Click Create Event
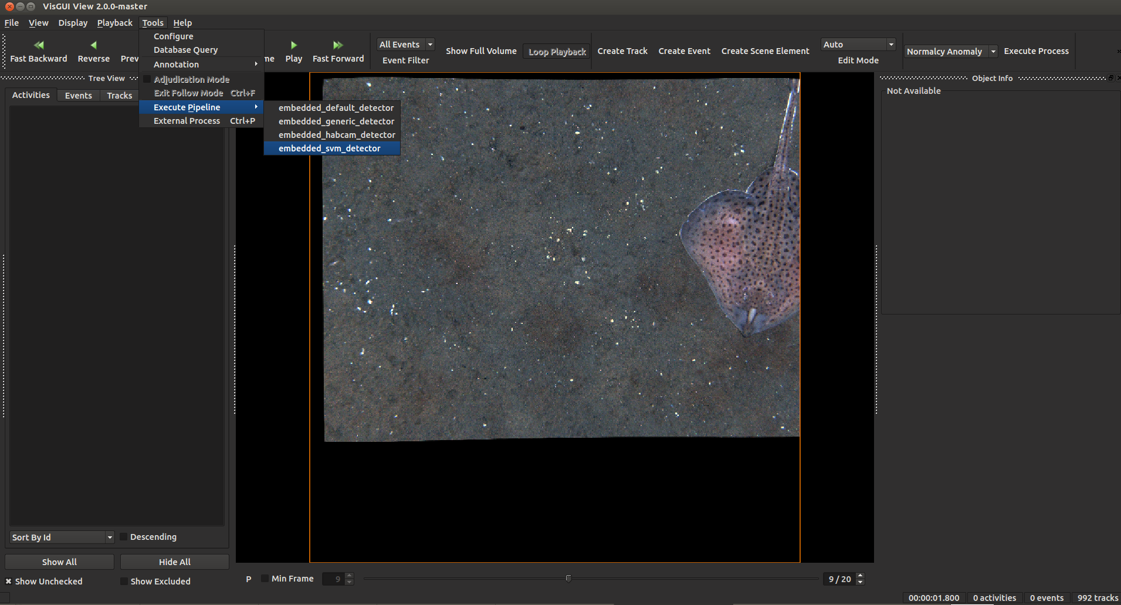 (684, 51)
